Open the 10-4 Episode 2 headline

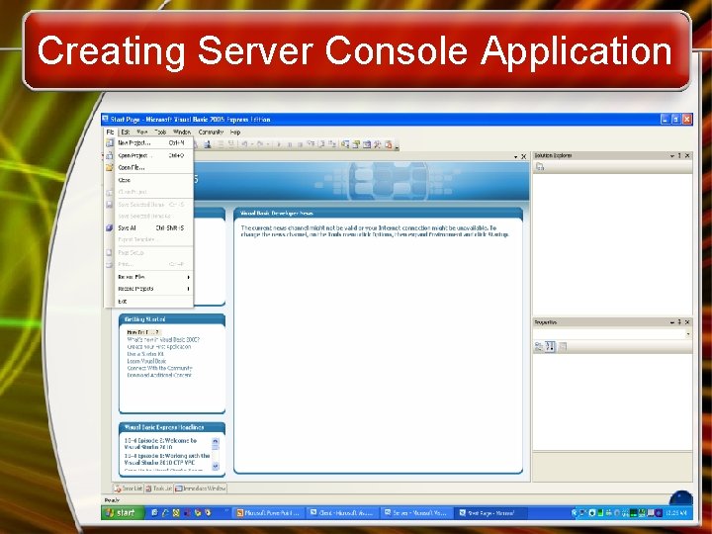coord(161,444)
